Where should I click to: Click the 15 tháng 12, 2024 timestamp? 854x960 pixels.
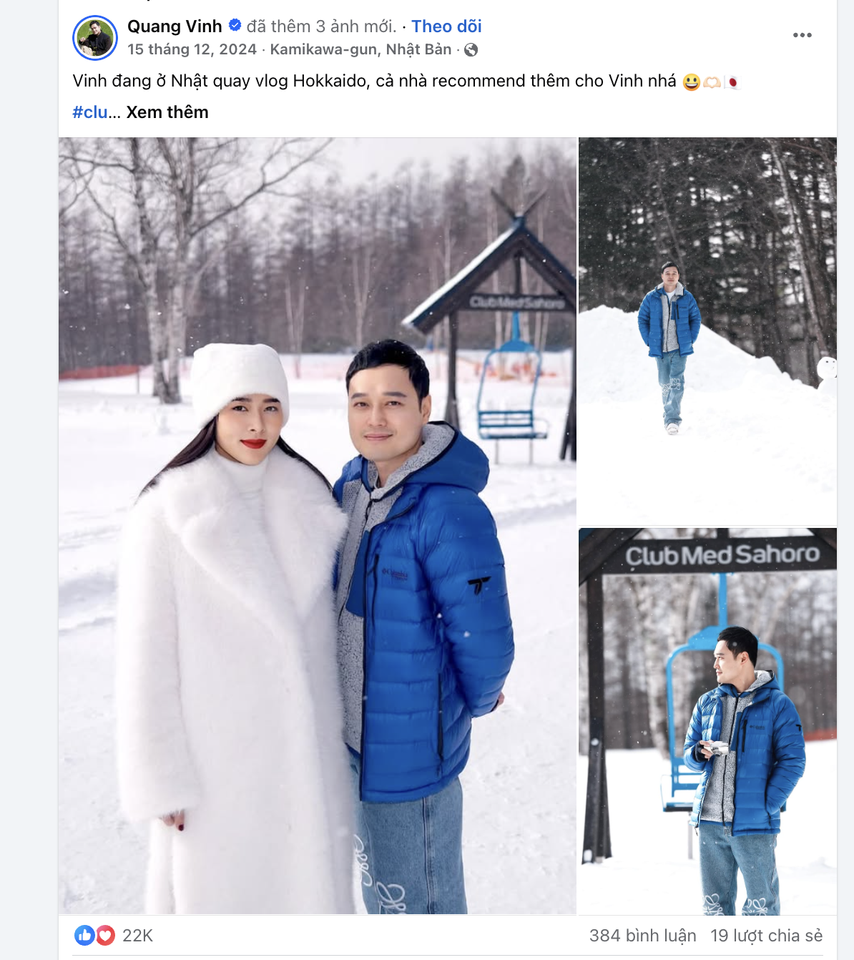pos(192,49)
